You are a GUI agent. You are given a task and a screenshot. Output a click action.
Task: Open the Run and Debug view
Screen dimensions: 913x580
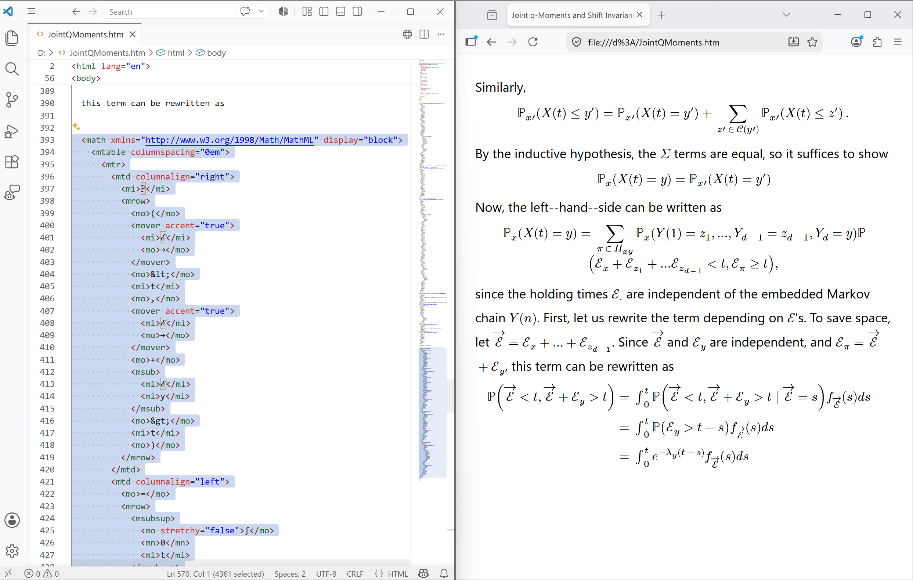(x=12, y=131)
